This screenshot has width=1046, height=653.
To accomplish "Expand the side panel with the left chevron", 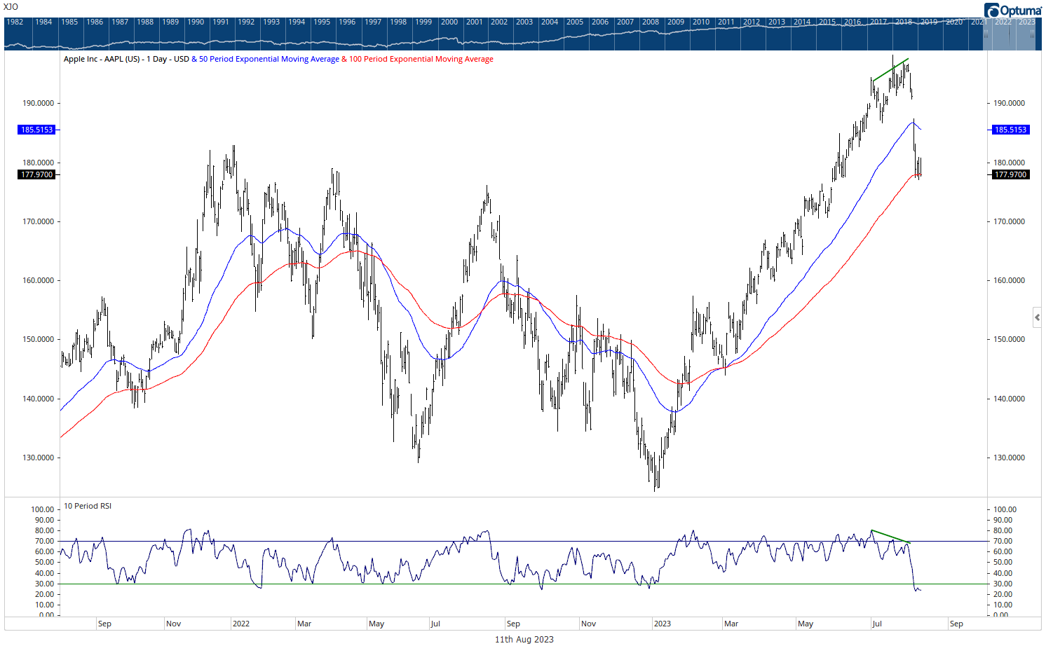I will click(x=1037, y=317).
